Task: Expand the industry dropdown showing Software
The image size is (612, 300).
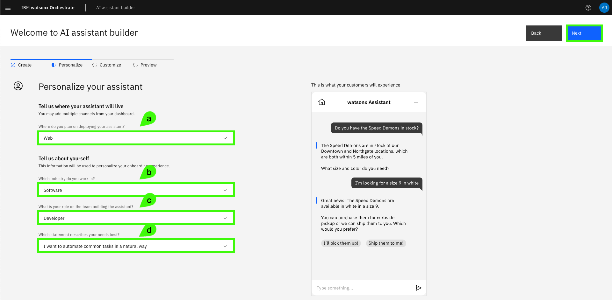Action: (x=136, y=190)
